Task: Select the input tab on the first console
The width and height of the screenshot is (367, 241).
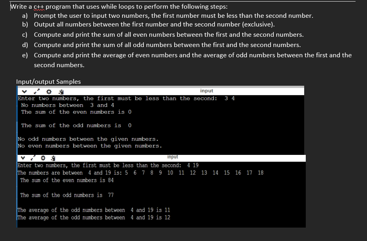Action: tap(207, 90)
